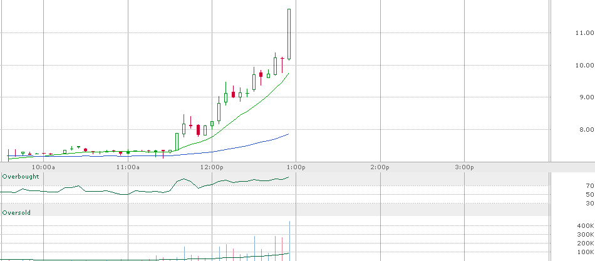Click the 10.00 price axis label
This screenshot has height=261, width=595.
click(x=584, y=65)
